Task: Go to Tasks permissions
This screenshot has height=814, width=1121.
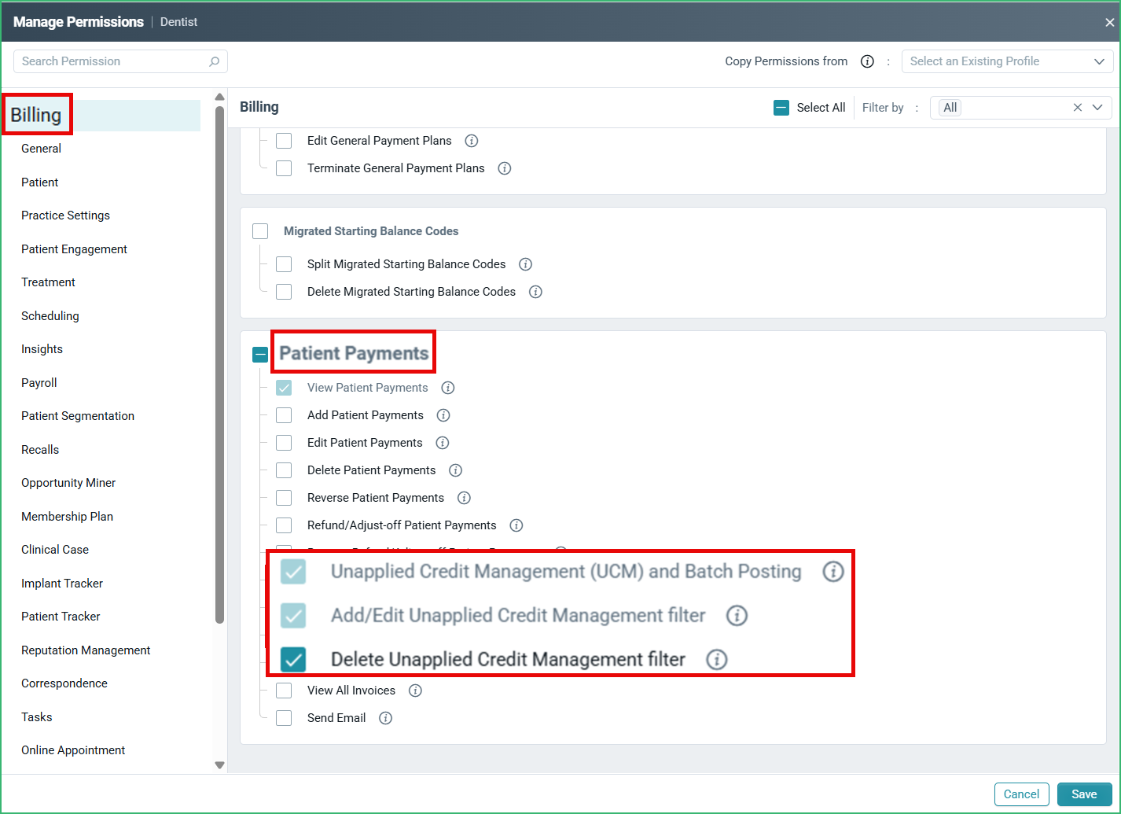Action: click(x=37, y=717)
